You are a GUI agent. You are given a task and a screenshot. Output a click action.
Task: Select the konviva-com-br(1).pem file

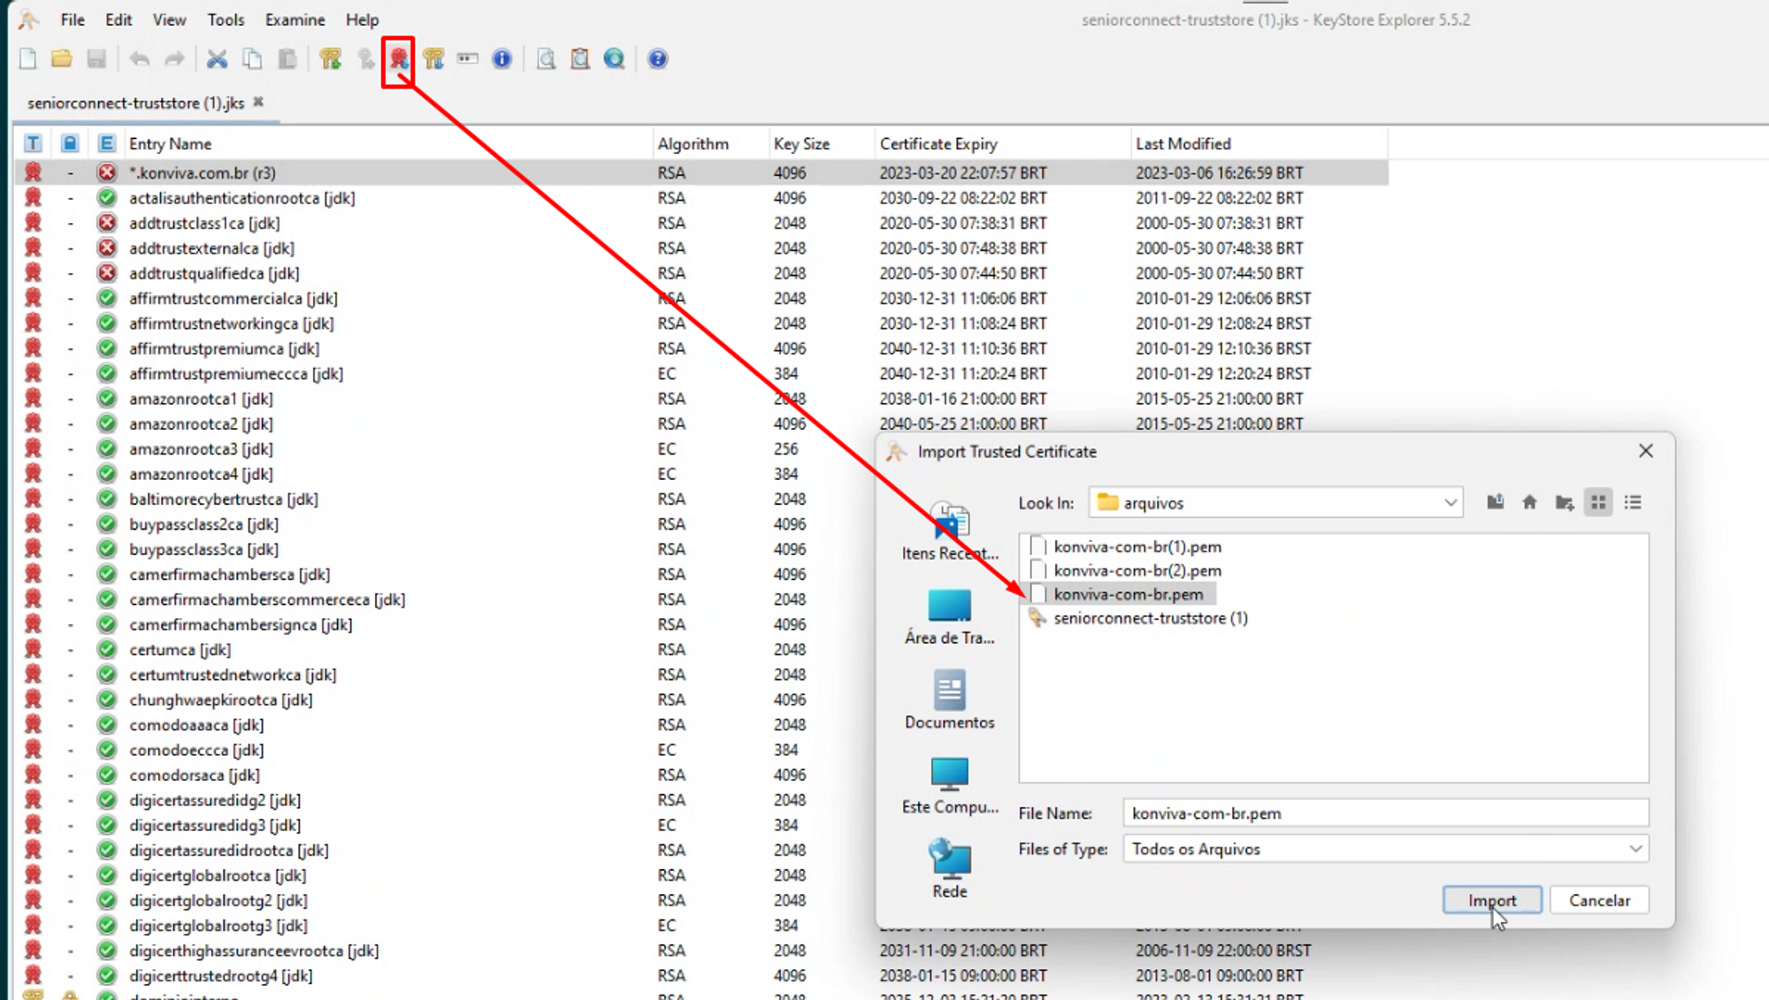pos(1137,546)
